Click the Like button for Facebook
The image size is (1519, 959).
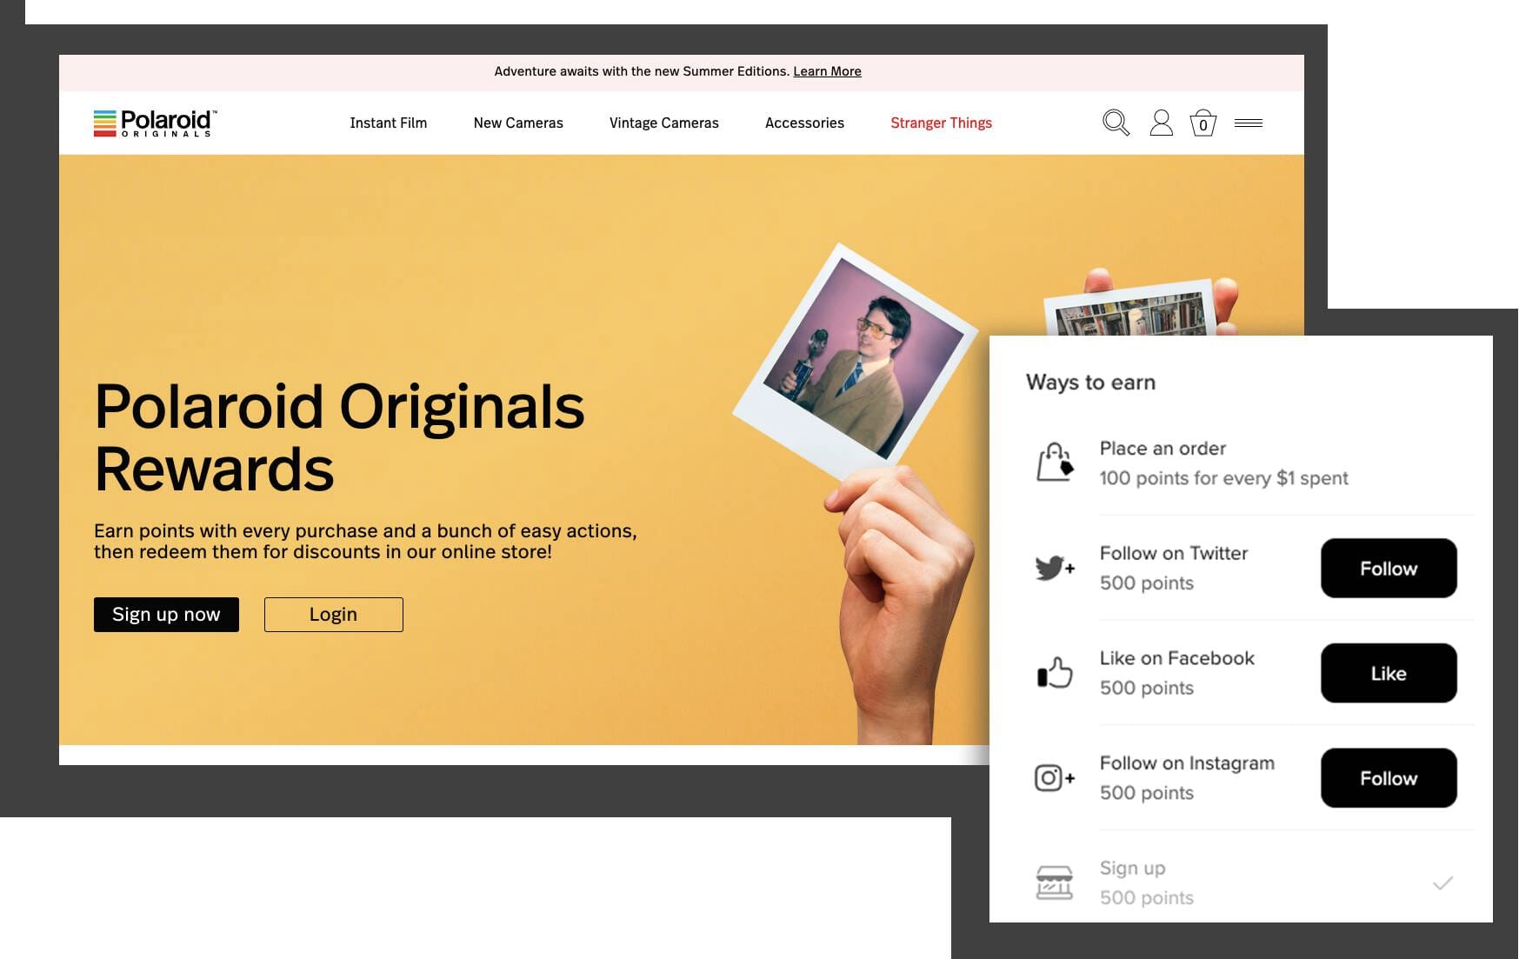click(x=1388, y=673)
